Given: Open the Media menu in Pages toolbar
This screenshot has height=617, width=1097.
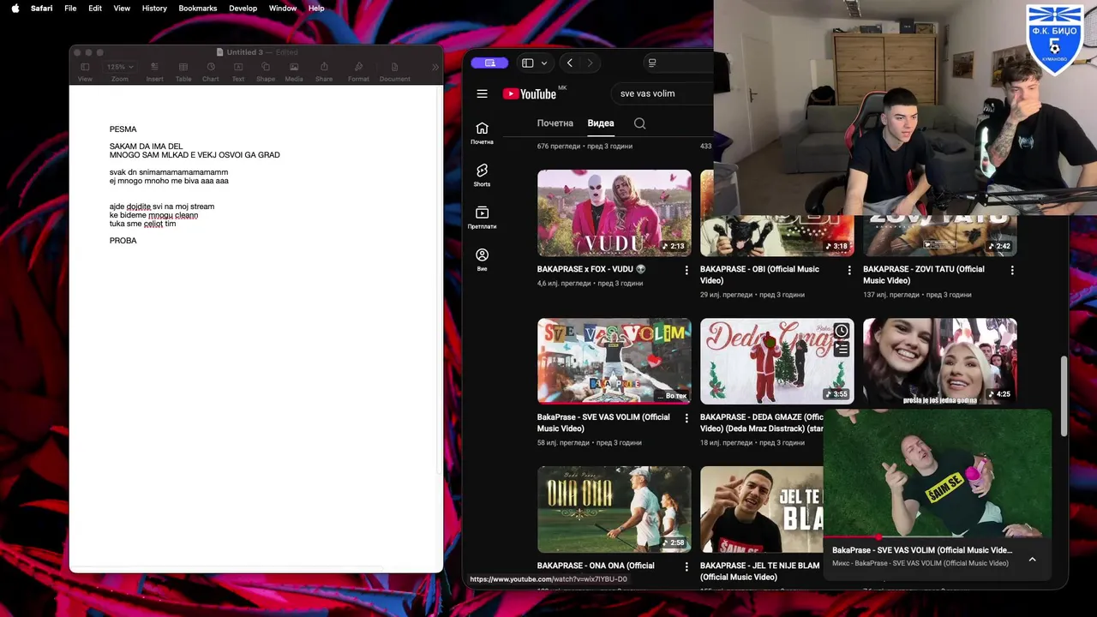Looking at the screenshot, I should click(294, 71).
